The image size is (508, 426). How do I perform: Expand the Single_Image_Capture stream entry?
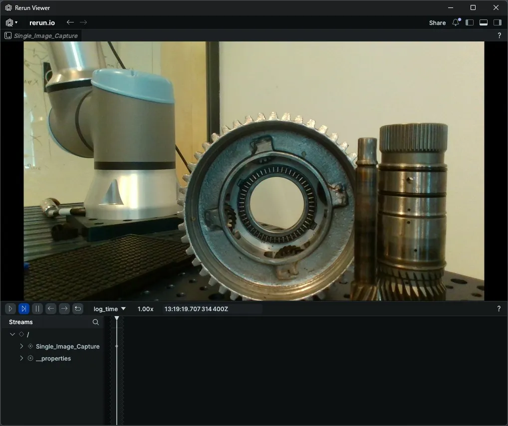21,346
